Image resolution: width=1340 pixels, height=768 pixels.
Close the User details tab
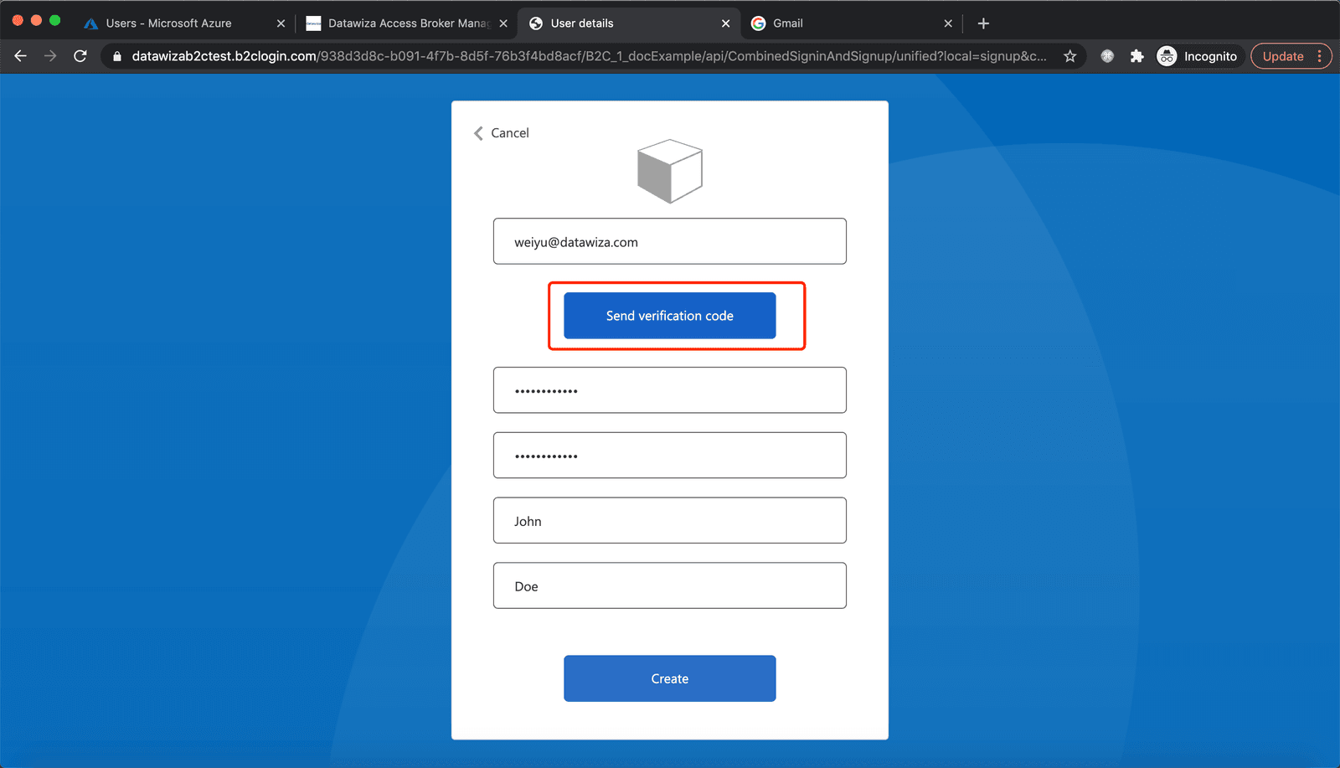(x=725, y=23)
